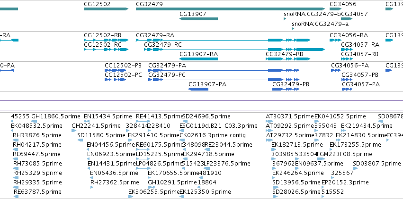Click EST RE60175.5prime label
This screenshot has height=199, width=403.
tap(159, 145)
